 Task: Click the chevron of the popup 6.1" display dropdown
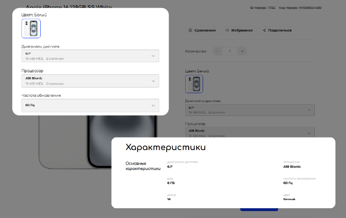pyautogui.click(x=153, y=56)
